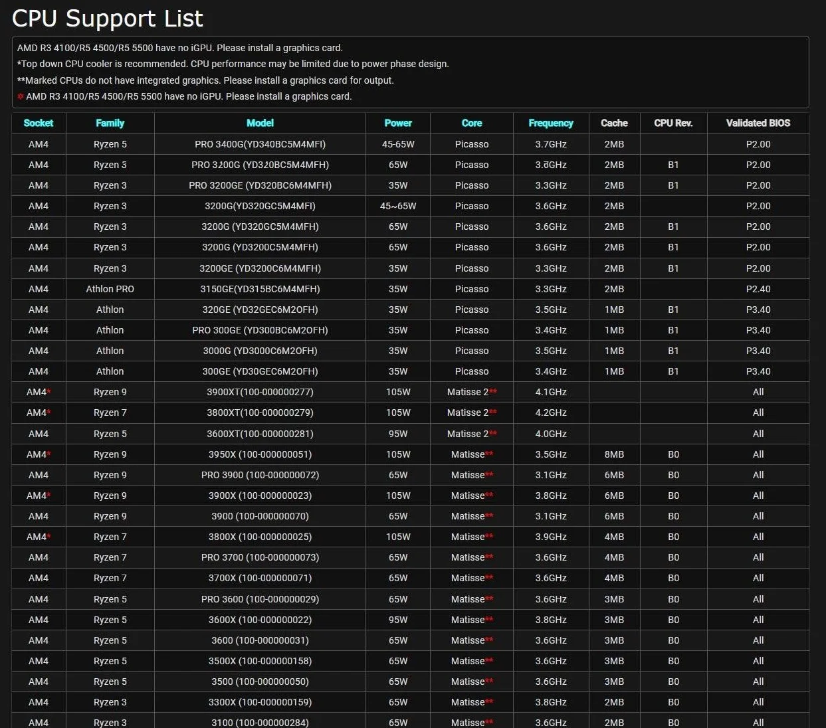Image resolution: width=826 pixels, height=728 pixels.
Task: Click 45~65W power value for 3200G
Action: [398, 206]
